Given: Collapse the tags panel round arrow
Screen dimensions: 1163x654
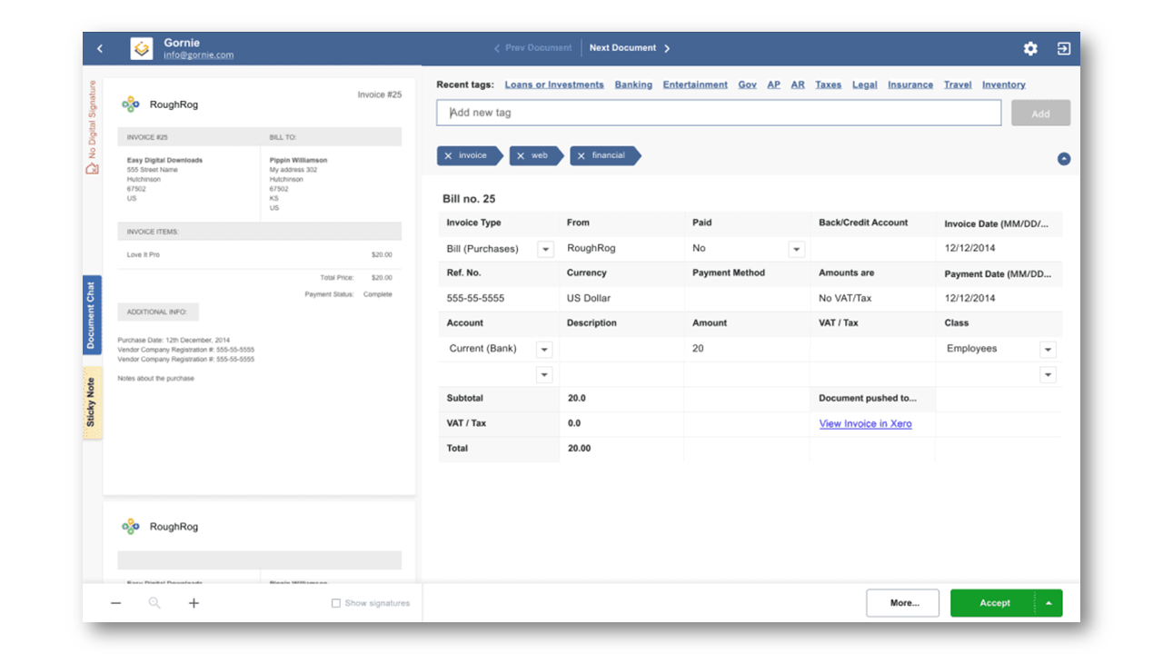Looking at the screenshot, I should (1064, 159).
